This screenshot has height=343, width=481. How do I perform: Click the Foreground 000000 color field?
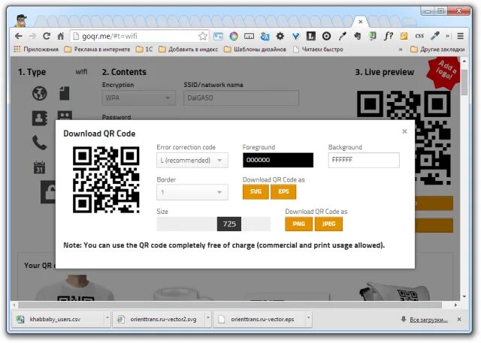point(278,160)
